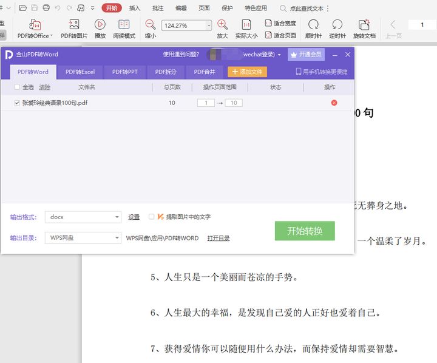Image resolution: width=437 pixels, height=363 pixels.
Task: Switch to the PDF合并 tab
Action: click(205, 72)
